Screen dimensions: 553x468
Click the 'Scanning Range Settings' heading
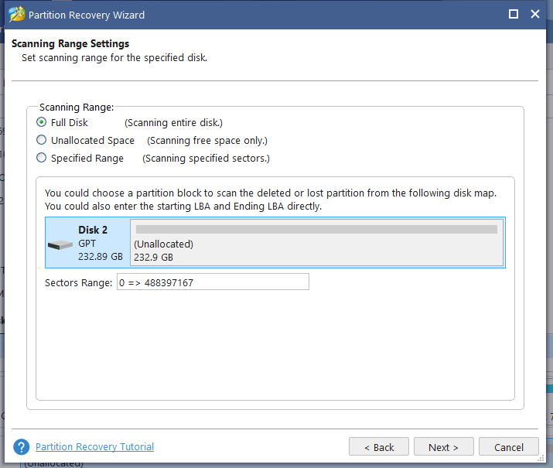pyautogui.click(x=70, y=44)
